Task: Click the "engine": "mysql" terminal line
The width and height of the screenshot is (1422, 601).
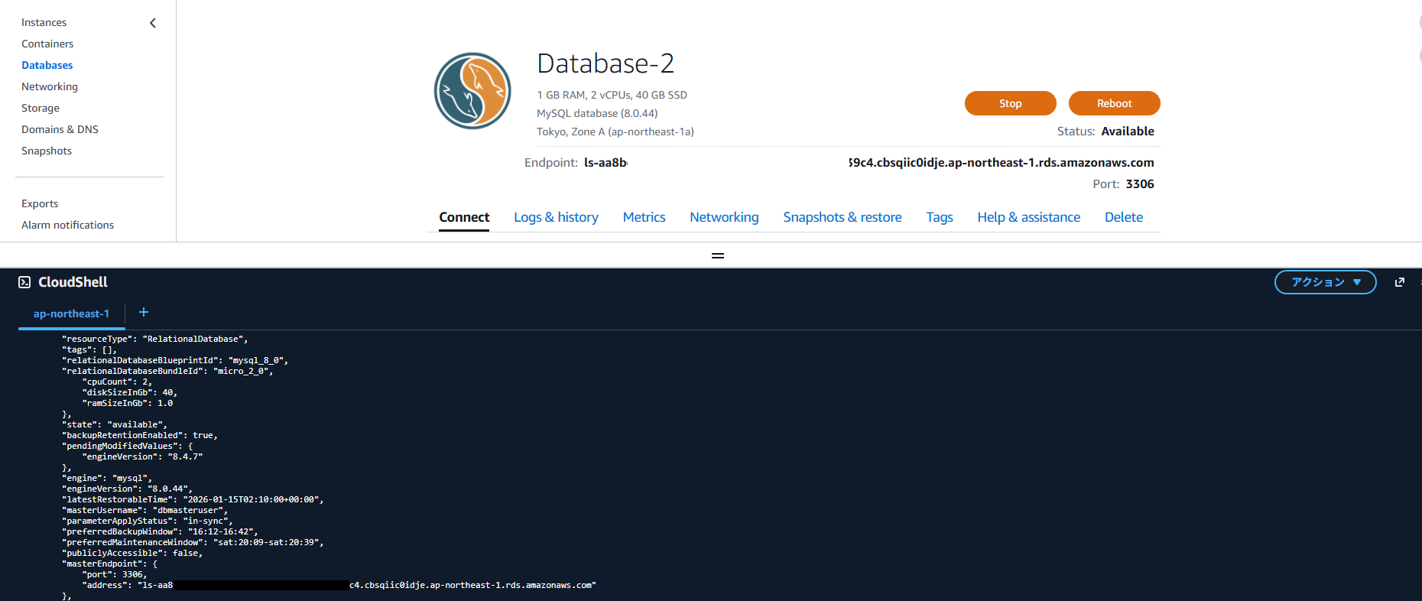Action: coord(107,478)
